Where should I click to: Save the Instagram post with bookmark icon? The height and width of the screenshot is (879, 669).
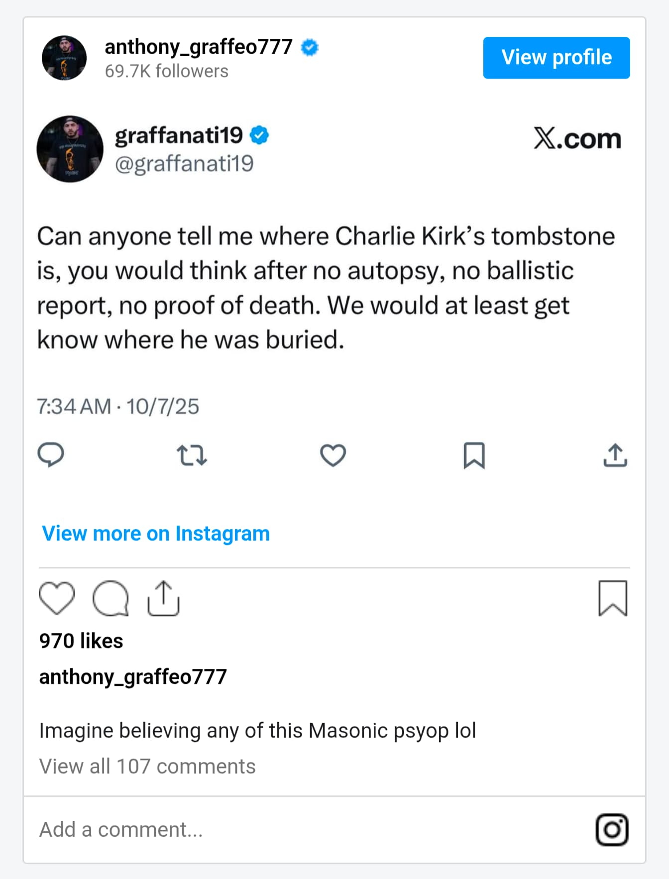click(612, 598)
